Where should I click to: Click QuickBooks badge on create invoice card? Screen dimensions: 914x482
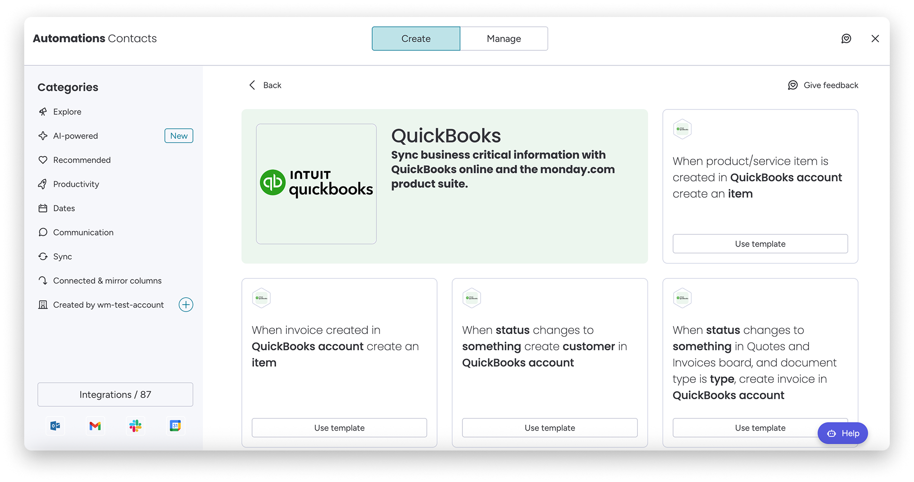(682, 298)
